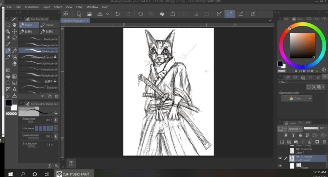Open the Expression color dropdown
Viewport: 328px width, 177px height.
(x=297, y=98)
